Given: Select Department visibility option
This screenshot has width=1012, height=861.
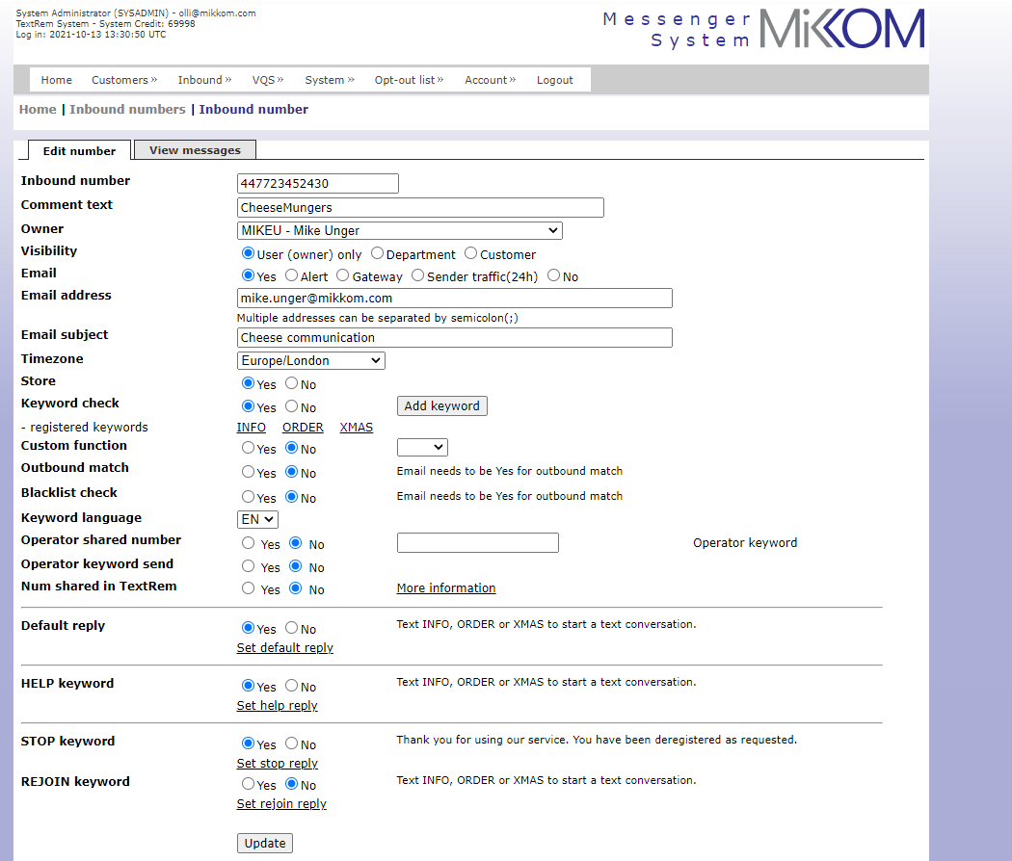Looking at the screenshot, I should [378, 254].
